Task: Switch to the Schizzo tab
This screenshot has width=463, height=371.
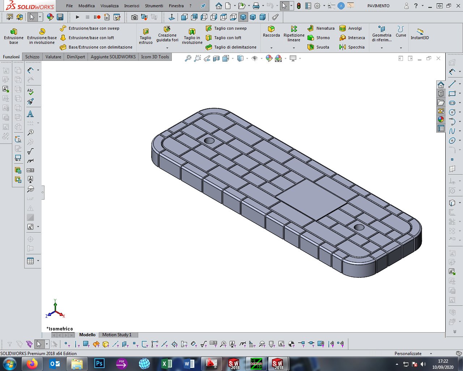Action: click(x=32, y=57)
